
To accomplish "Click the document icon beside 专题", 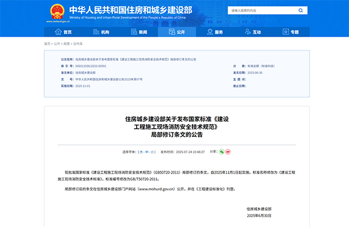I will click(286, 32).
